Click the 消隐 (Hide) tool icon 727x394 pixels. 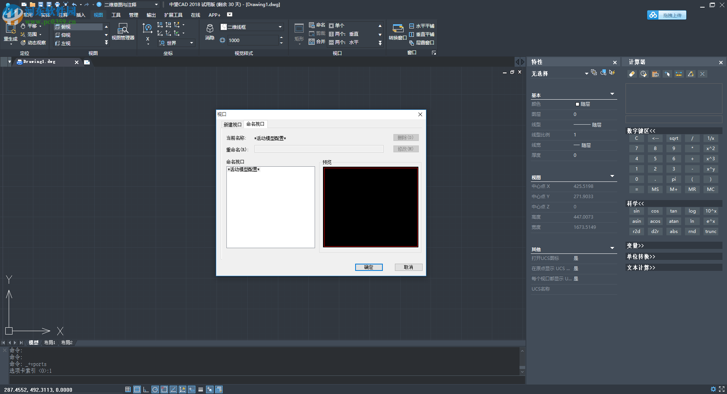(209, 32)
